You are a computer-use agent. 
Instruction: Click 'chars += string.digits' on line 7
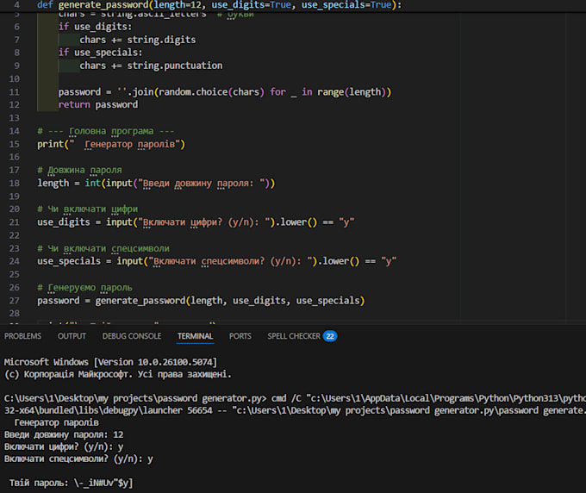click(138, 40)
